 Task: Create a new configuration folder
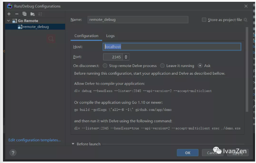pyautogui.click(x=32, y=14)
